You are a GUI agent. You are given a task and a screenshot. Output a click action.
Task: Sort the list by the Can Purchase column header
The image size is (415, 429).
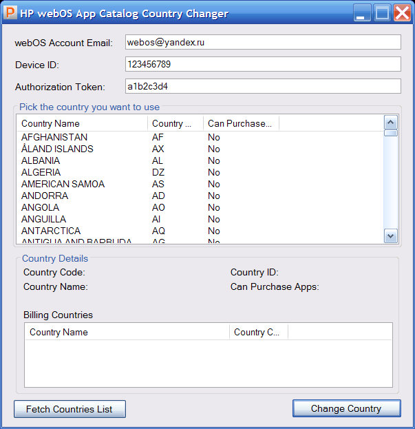click(241, 123)
